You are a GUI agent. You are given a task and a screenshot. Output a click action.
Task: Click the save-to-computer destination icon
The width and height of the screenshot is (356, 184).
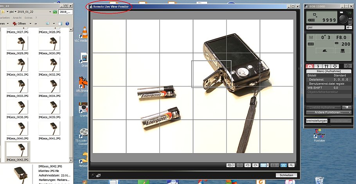point(342,51)
